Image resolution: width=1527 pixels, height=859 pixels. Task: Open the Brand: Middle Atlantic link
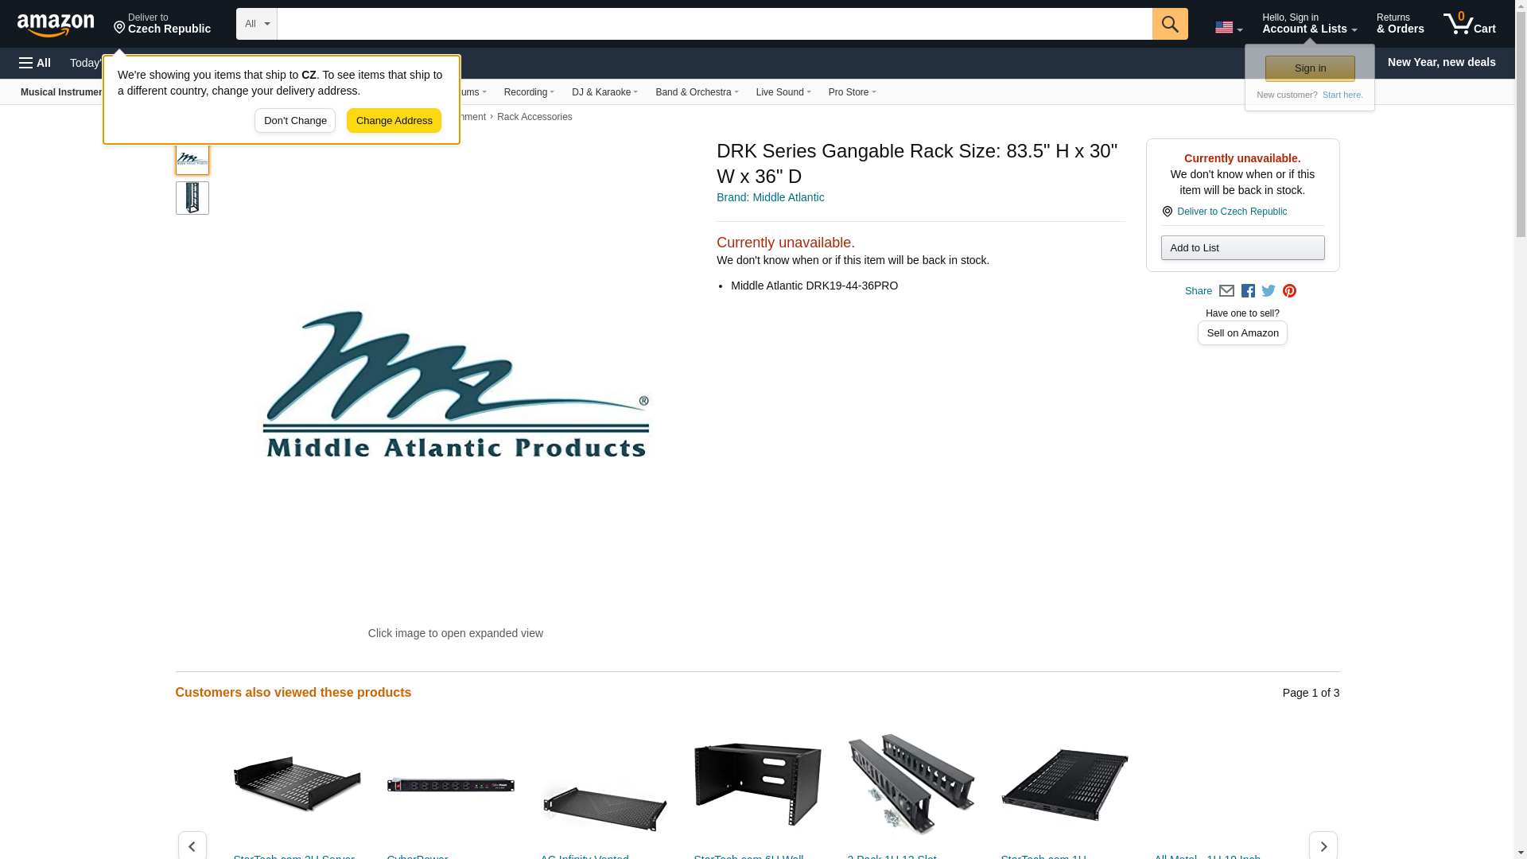(x=770, y=197)
